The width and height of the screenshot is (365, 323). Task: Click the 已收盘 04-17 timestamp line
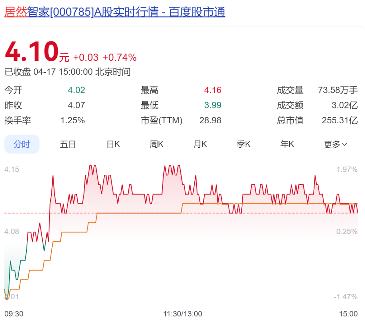pos(68,72)
